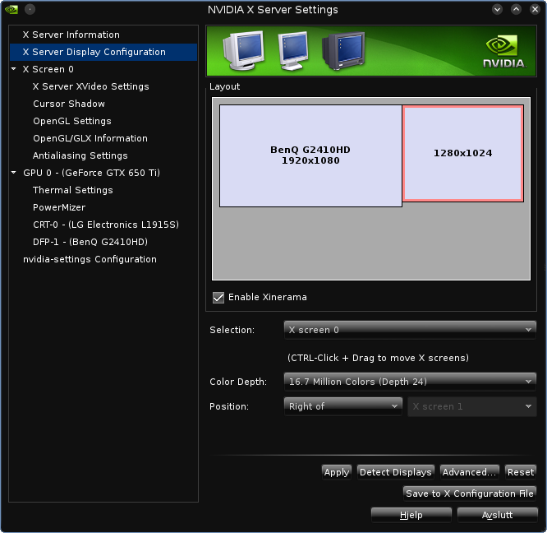Image resolution: width=547 pixels, height=533 pixels.
Task: Select GPU 0 - (GeForce GTX 650 Ti)
Action: point(91,173)
